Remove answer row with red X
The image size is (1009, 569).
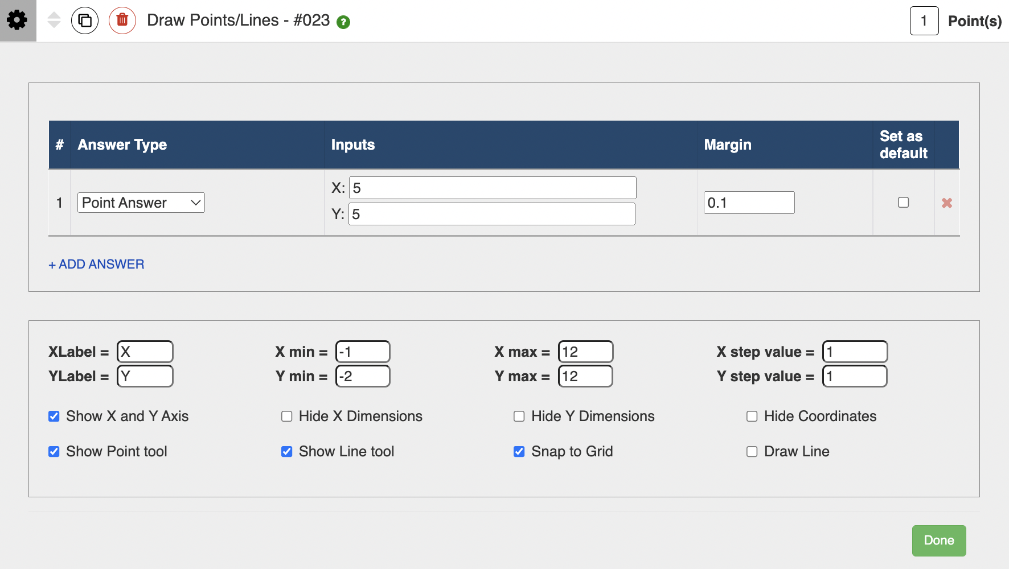[947, 203]
